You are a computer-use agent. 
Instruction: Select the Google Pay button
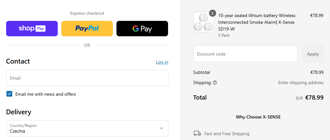coord(142,29)
